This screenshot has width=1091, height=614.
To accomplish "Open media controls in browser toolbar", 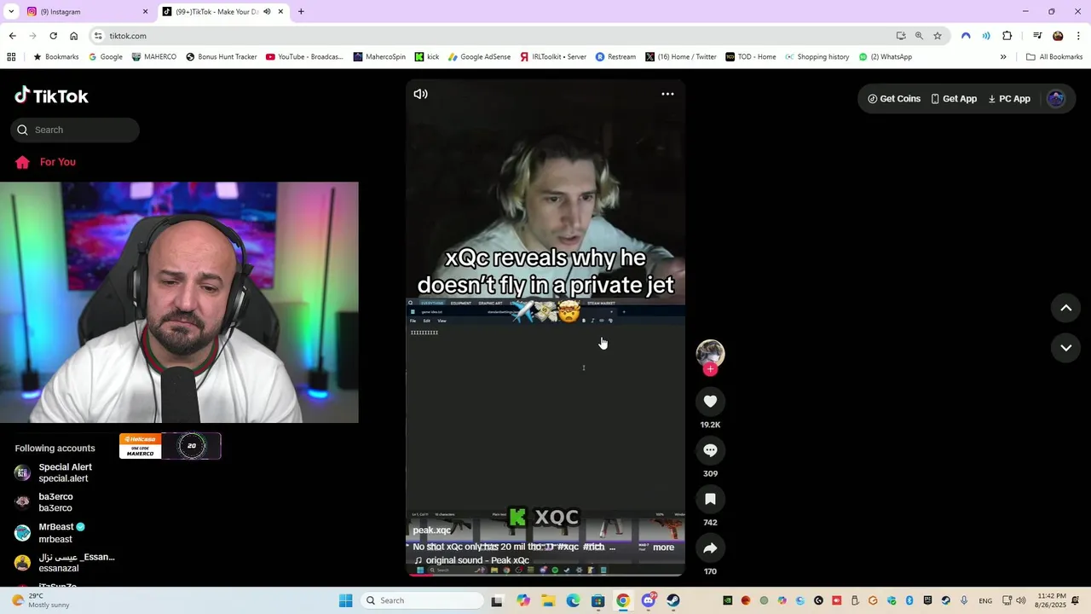I will [1037, 36].
